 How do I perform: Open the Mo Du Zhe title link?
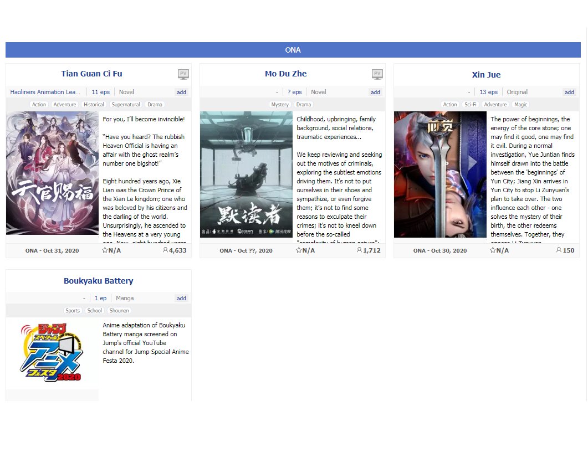pyautogui.click(x=286, y=74)
